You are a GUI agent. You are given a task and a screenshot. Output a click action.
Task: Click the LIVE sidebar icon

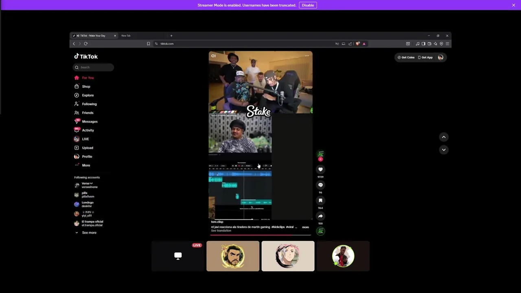click(77, 139)
